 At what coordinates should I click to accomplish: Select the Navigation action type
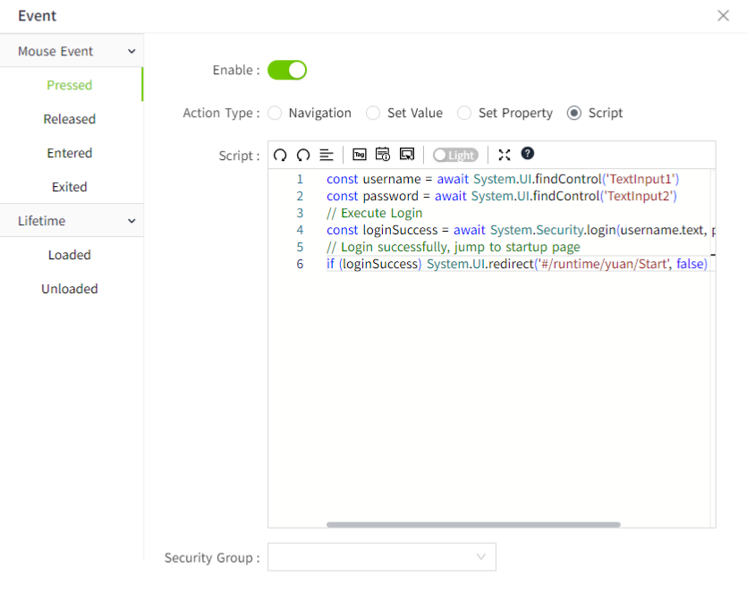pyautogui.click(x=276, y=113)
